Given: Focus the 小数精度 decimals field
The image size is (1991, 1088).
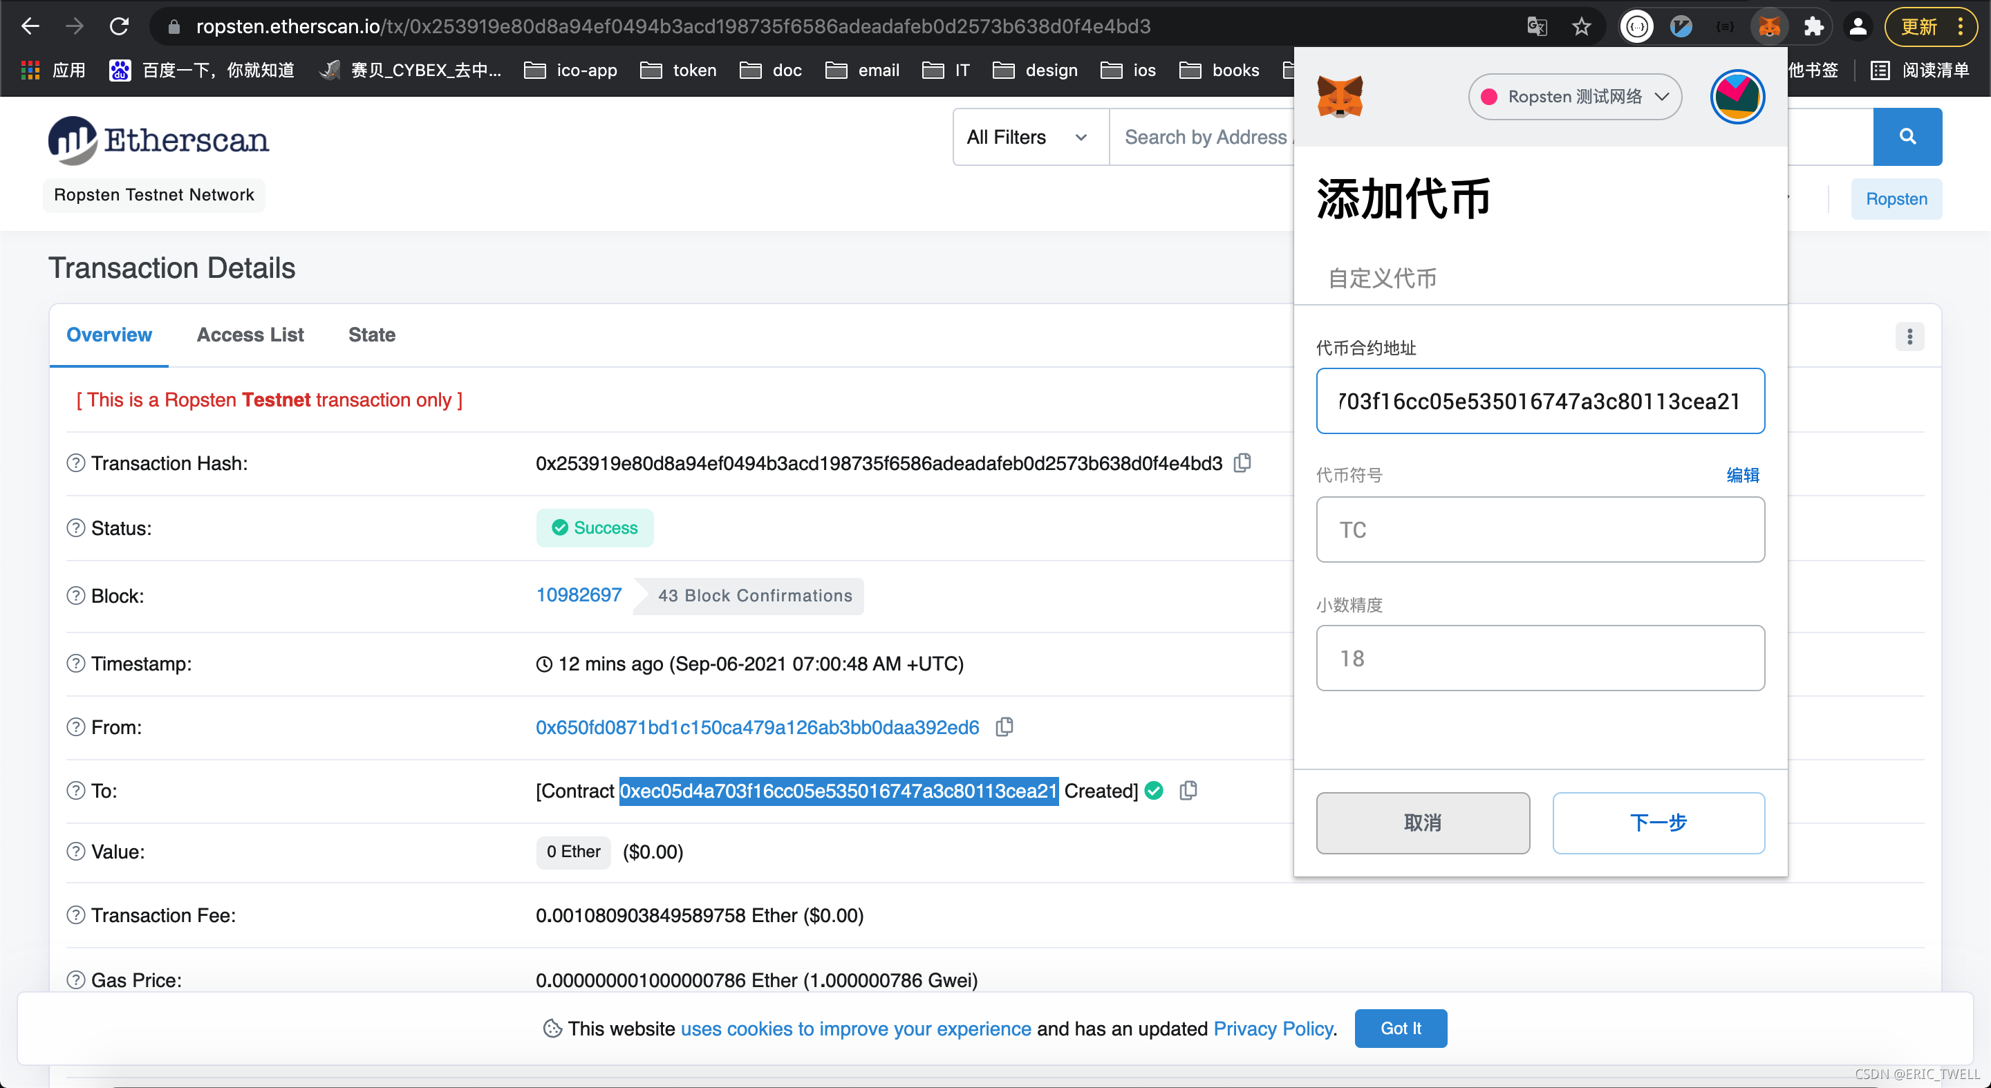Looking at the screenshot, I should pos(1540,657).
